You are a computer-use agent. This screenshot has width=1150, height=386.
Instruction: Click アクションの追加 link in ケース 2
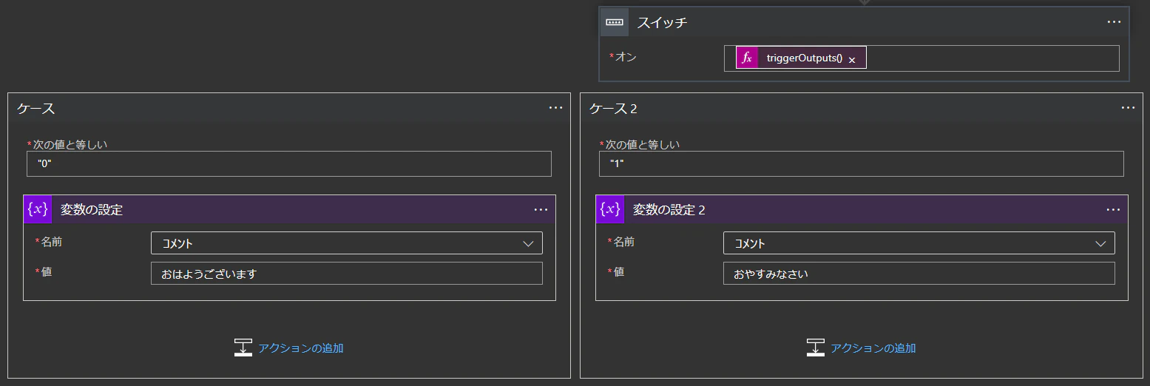[873, 348]
